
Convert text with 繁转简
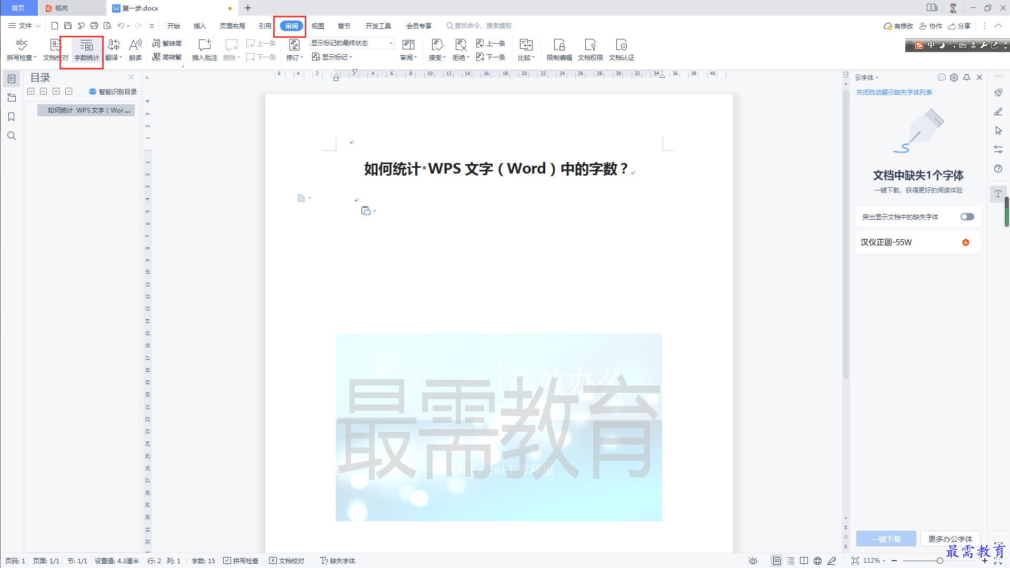[167, 43]
